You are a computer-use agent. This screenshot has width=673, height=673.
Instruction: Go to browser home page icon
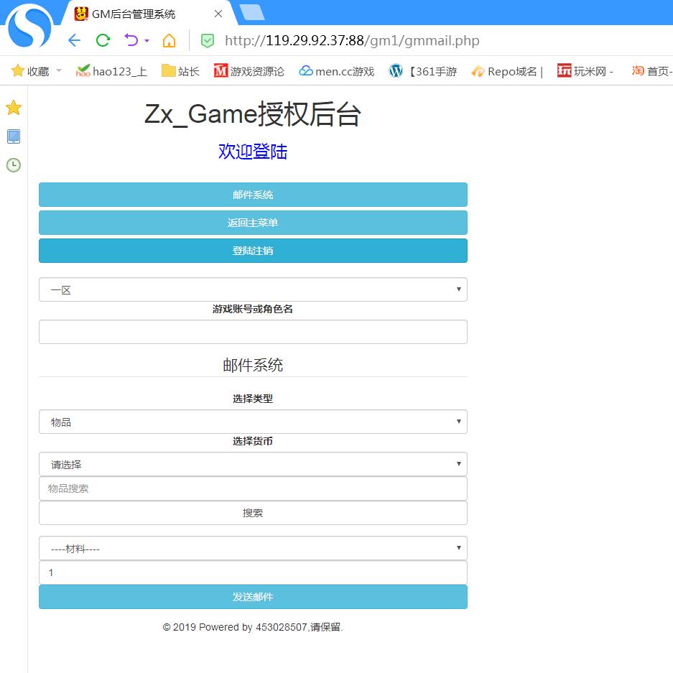click(x=169, y=40)
